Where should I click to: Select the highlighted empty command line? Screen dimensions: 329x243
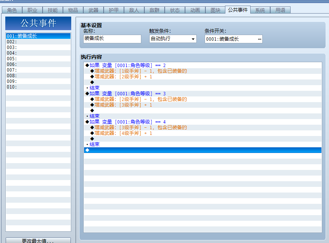coord(203,150)
